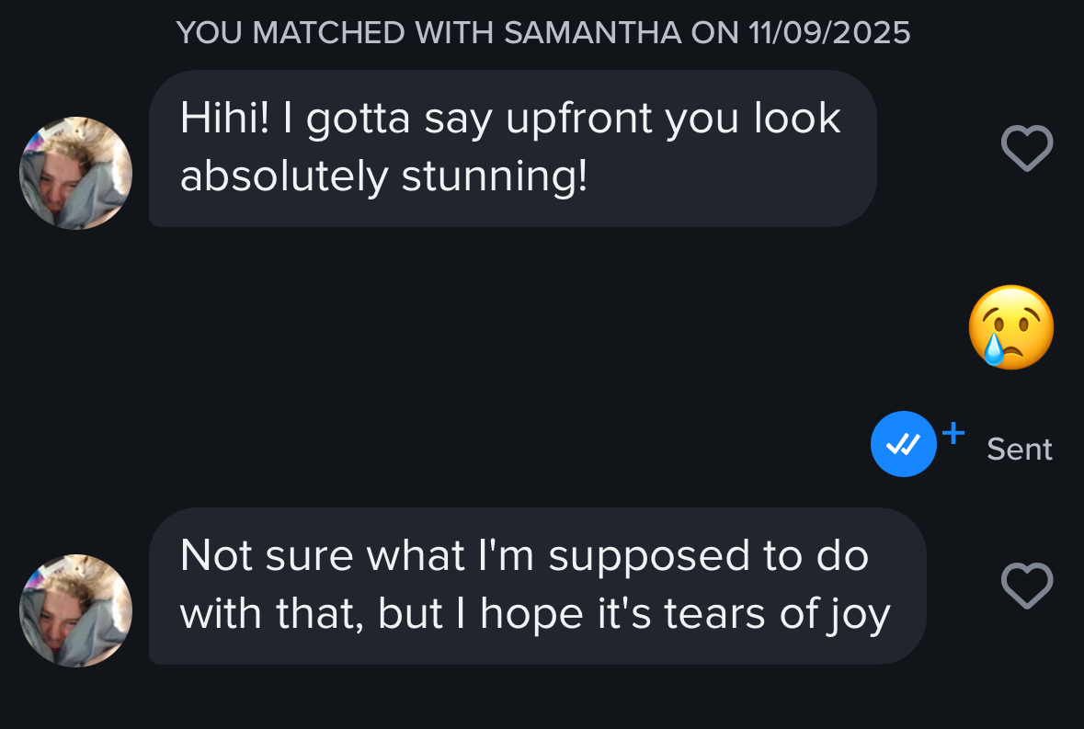Screen dimensions: 1084x729
Task: Click the heart outline next to the top bubble
Action: click(x=1027, y=148)
